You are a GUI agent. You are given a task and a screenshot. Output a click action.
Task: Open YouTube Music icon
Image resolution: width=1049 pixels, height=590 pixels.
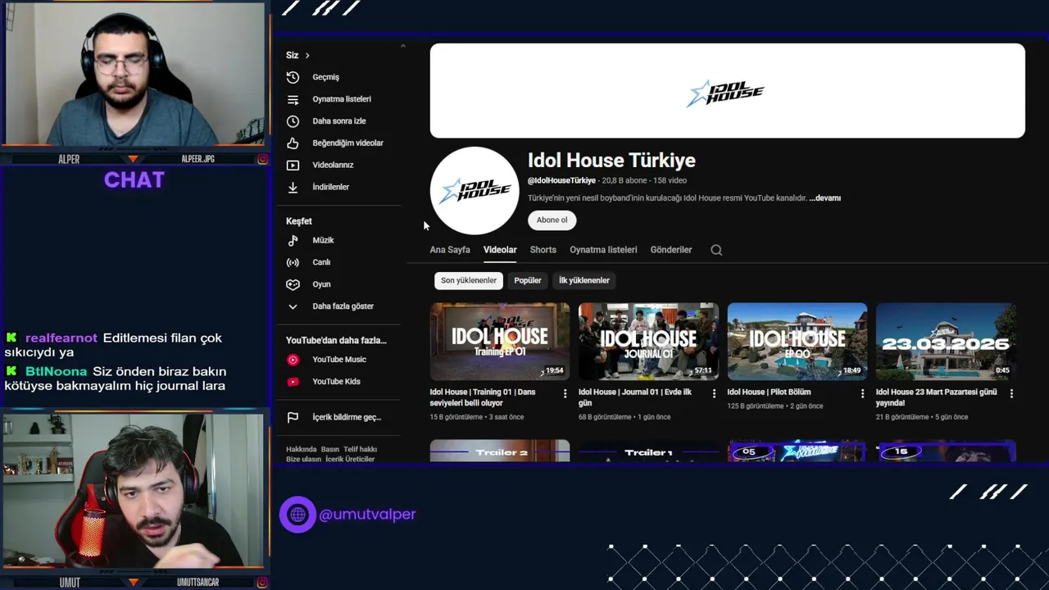coord(293,360)
